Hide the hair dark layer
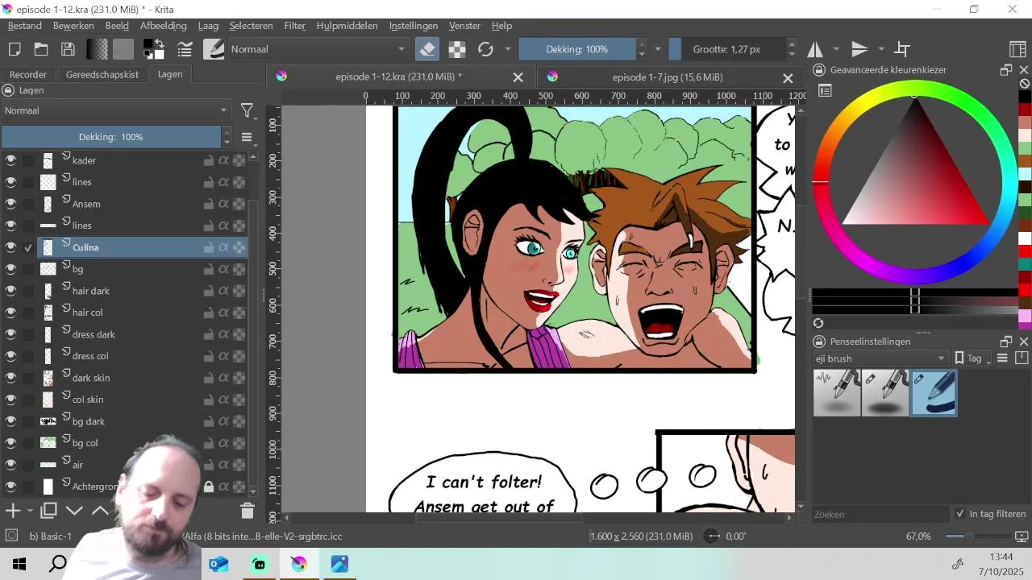Viewport: 1032px width, 580px height. (10, 291)
